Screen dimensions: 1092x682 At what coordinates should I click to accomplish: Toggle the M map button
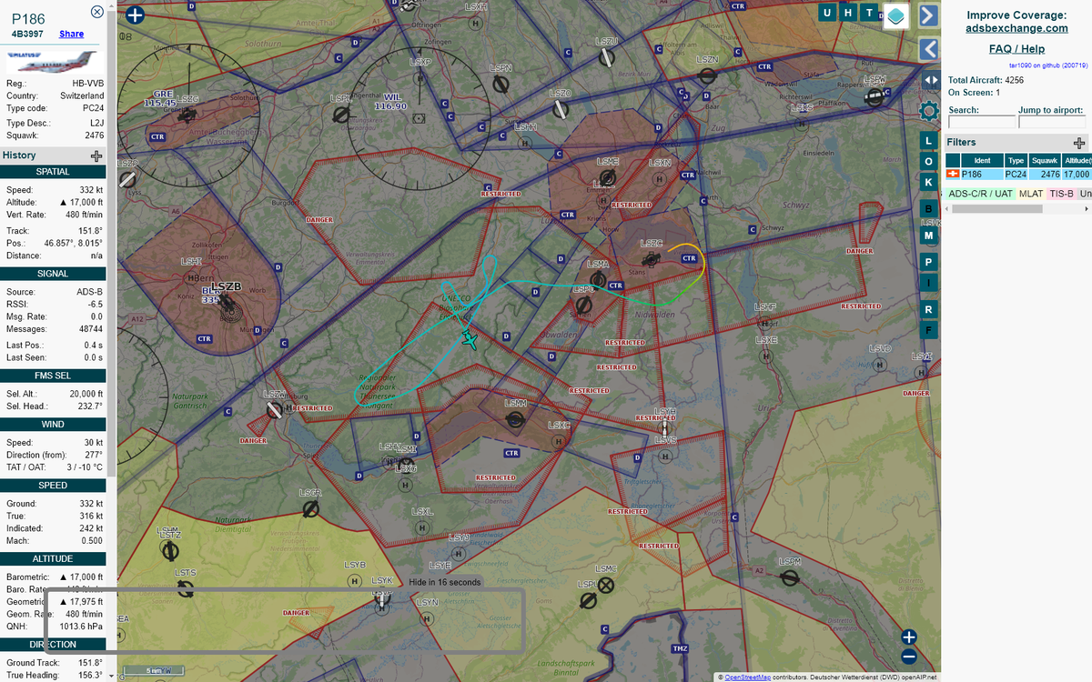tap(928, 236)
